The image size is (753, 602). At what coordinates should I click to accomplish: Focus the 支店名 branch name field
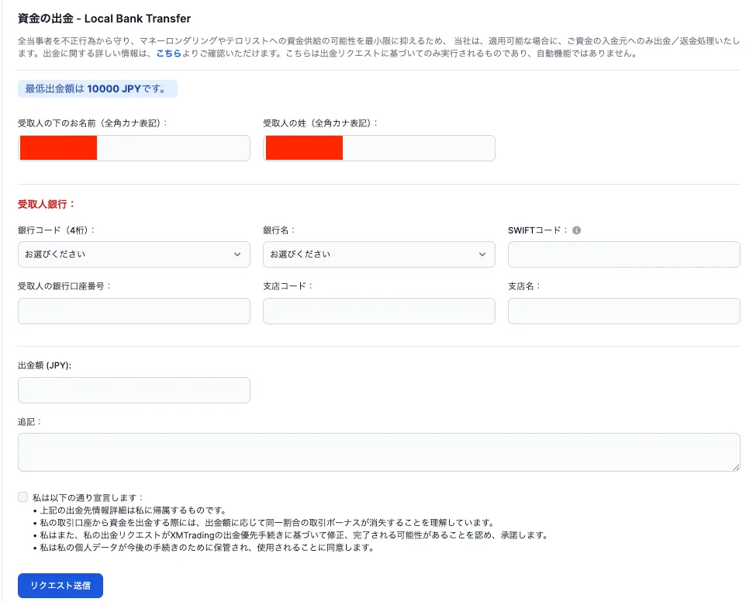click(x=623, y=310)
